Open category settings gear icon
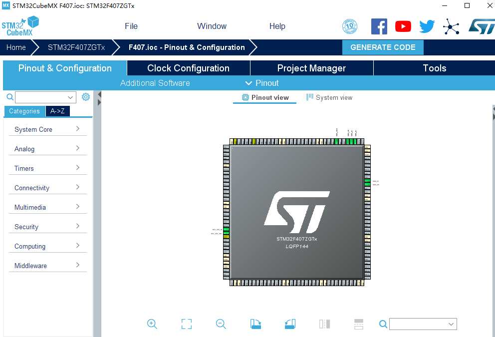495x337 pixels. tap(85, 97)
